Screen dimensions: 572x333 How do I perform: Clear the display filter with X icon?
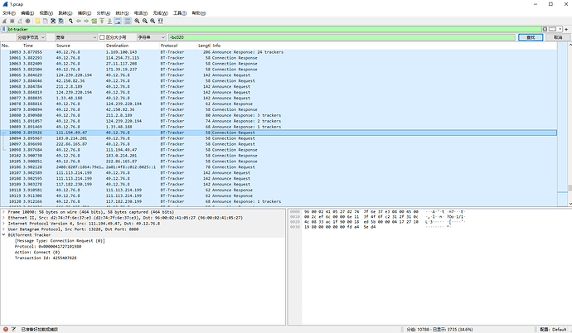545,29
